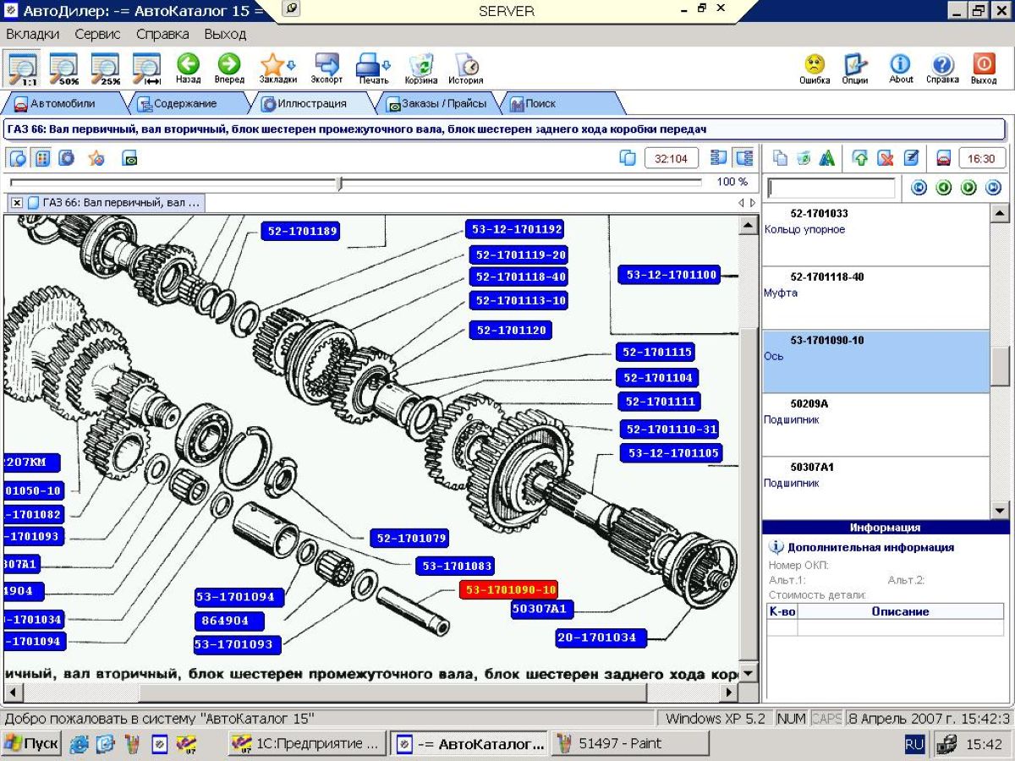Close the ГАЗ 66 illustration tab
1015x761 pixels.
point(17,203)
